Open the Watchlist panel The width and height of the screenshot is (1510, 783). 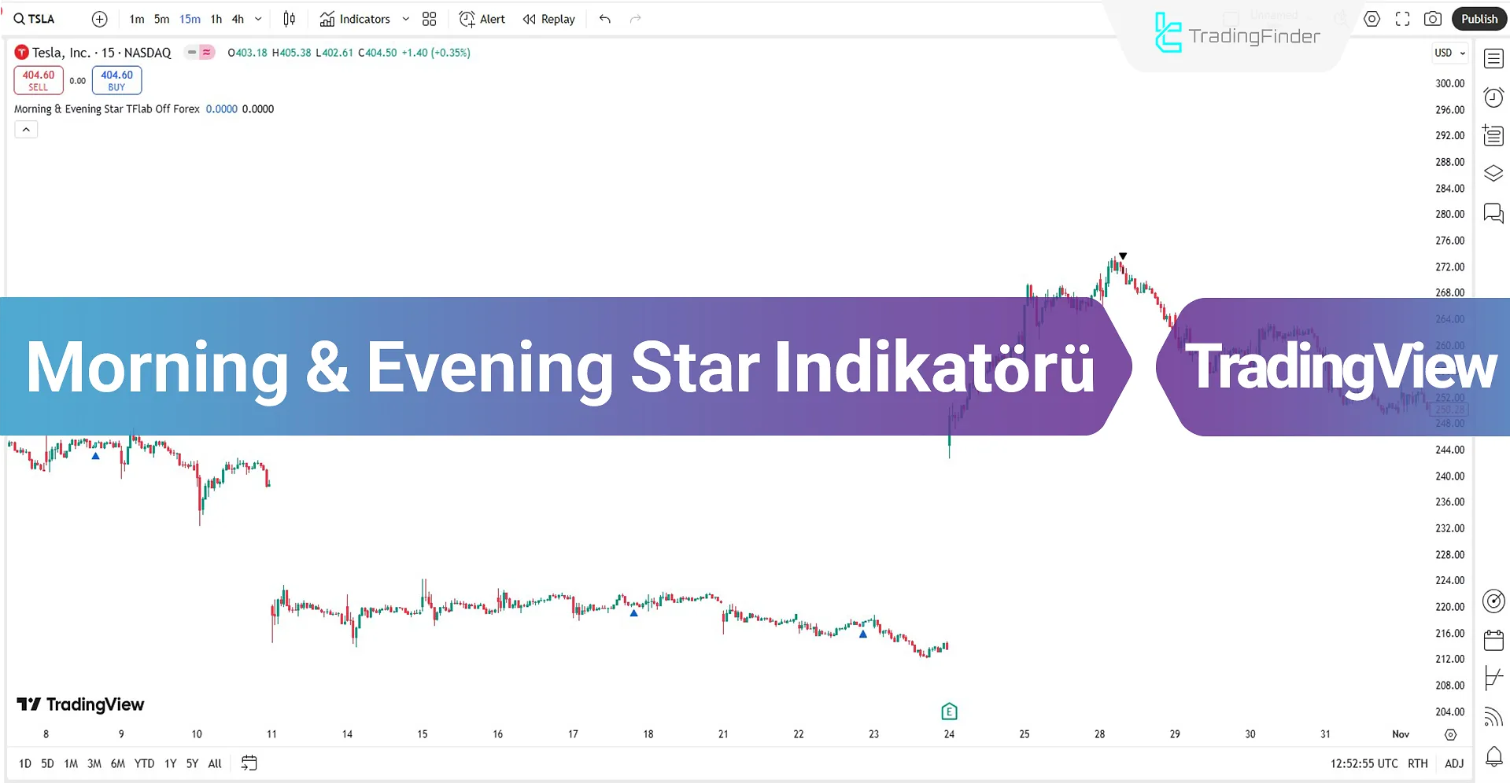pos(1493,58)
